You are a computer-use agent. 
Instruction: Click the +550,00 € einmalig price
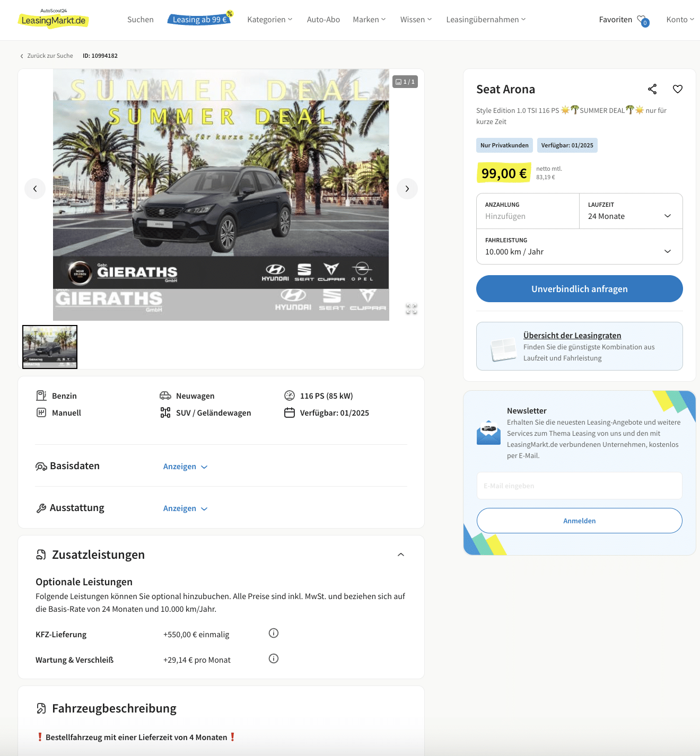coord(196,635)
